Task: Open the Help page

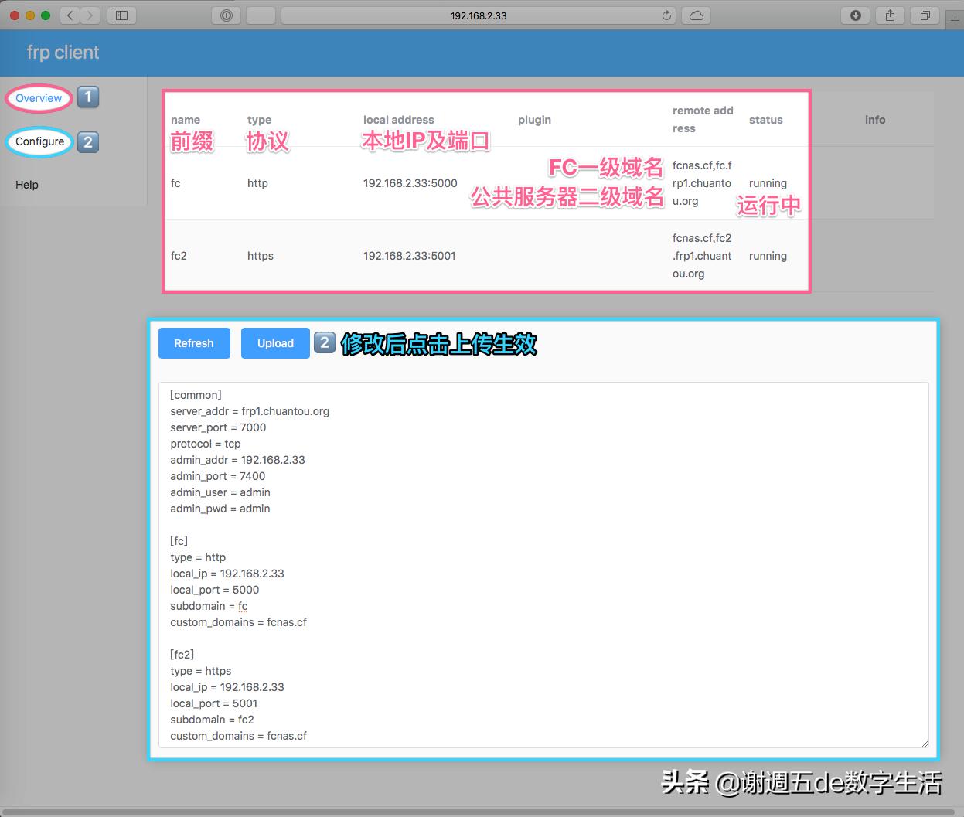Action: (x=26, y=185)
